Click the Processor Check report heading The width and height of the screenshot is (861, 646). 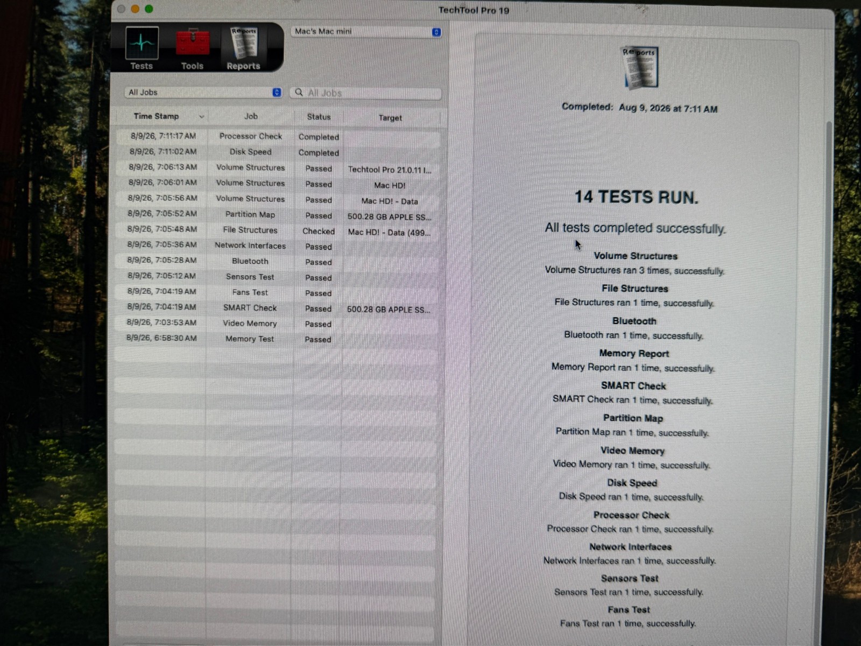[631, 515]
